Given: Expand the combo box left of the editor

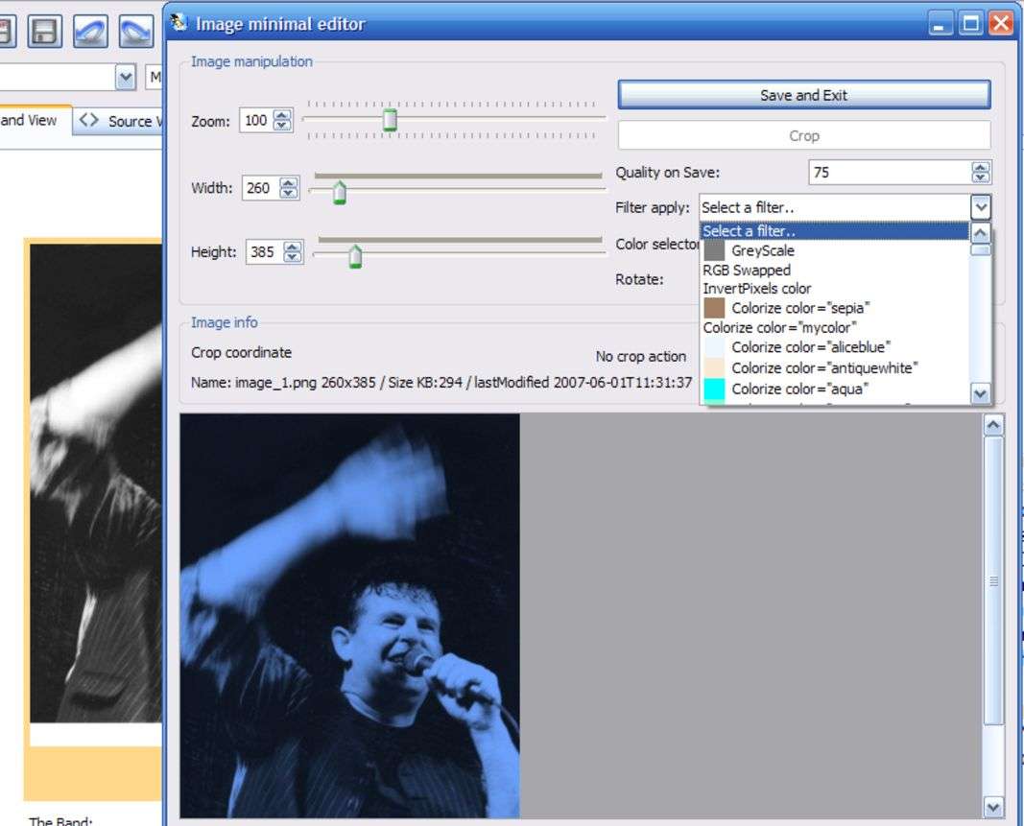Looking at the screenshot, I should click(125, 78).
